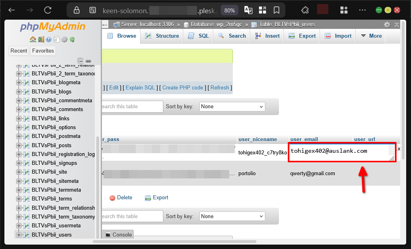Open navigation panel settings gear icon
The height and width of the screenshot is (249, 411).
pos(64,39)
